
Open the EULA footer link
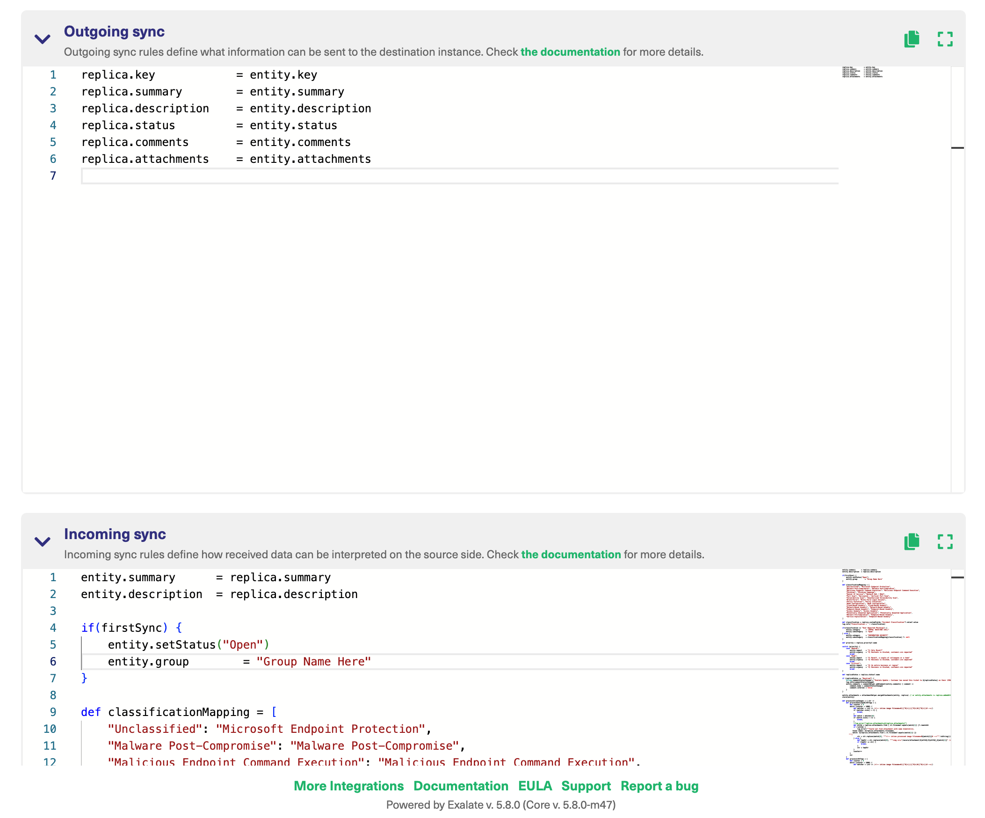tap(535, 786)
